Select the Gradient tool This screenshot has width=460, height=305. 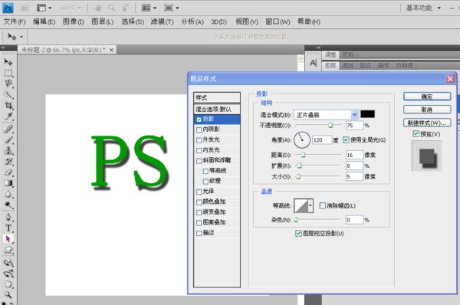pyautogui.click(x=8, y=183)
